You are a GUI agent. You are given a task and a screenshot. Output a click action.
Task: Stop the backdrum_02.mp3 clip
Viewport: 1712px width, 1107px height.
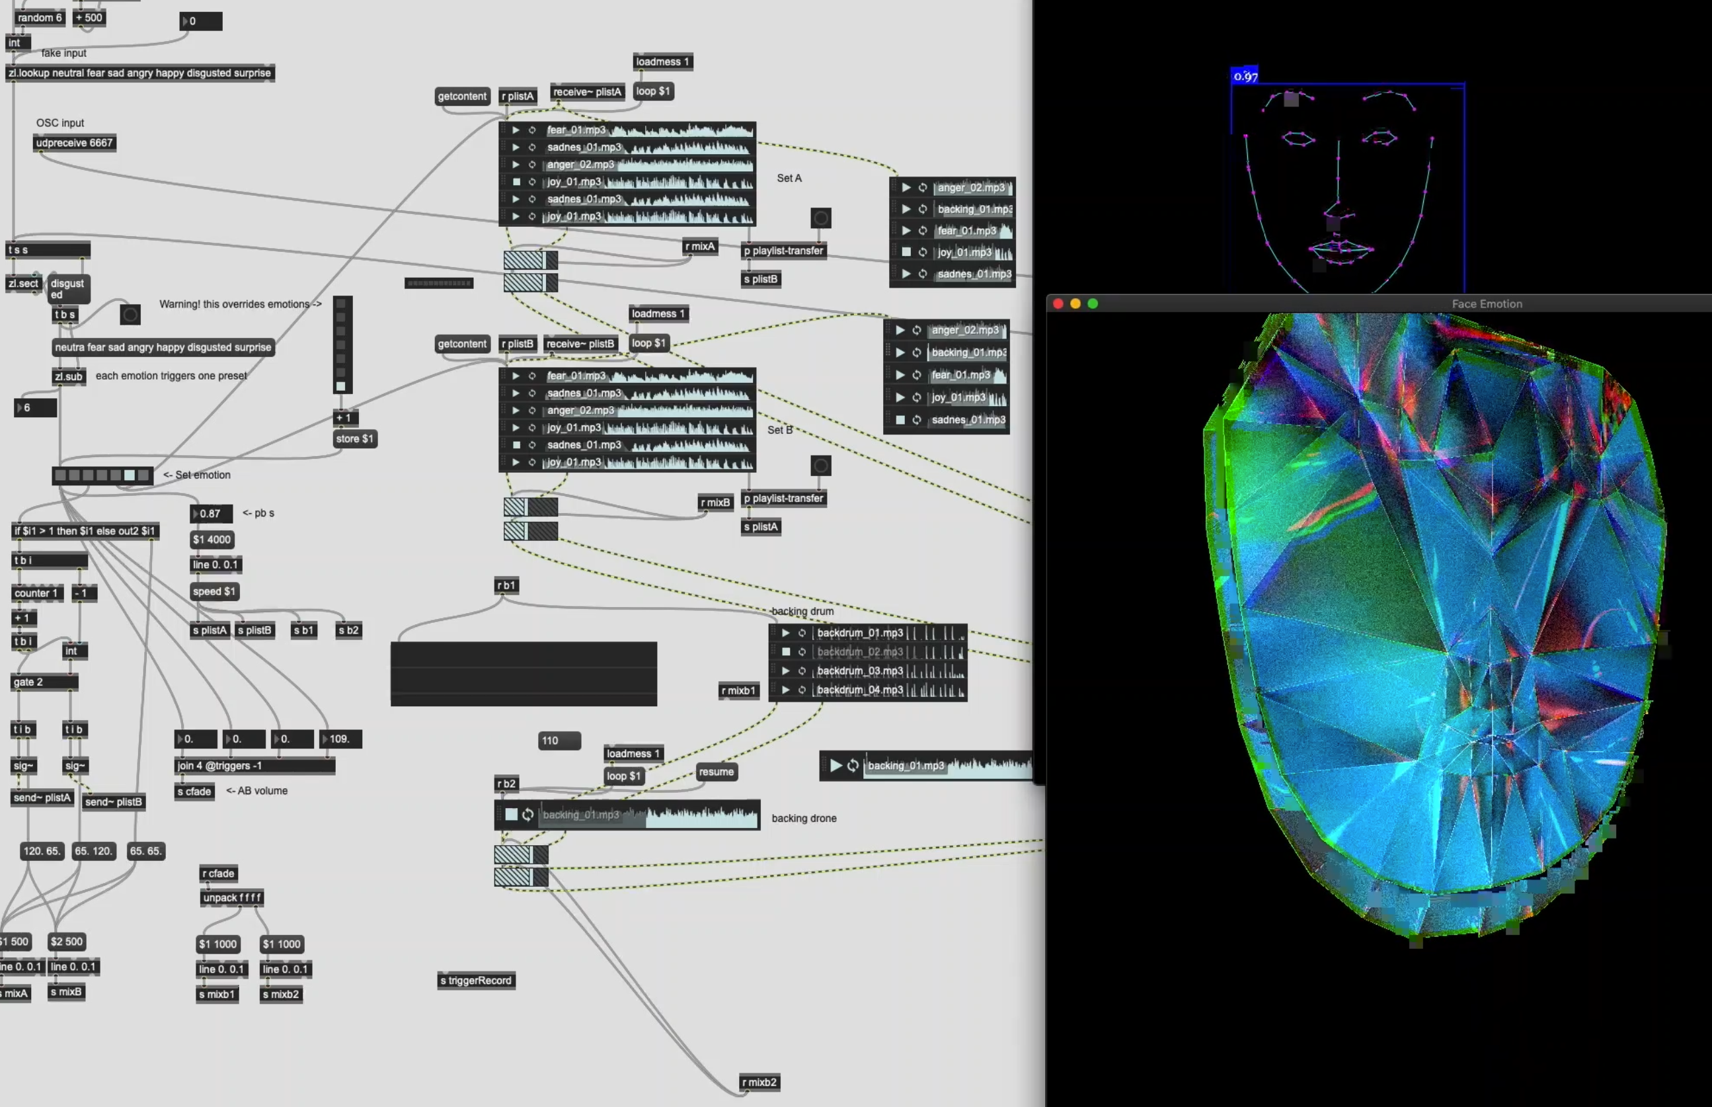pyautogui.click(x=785, y=652)
